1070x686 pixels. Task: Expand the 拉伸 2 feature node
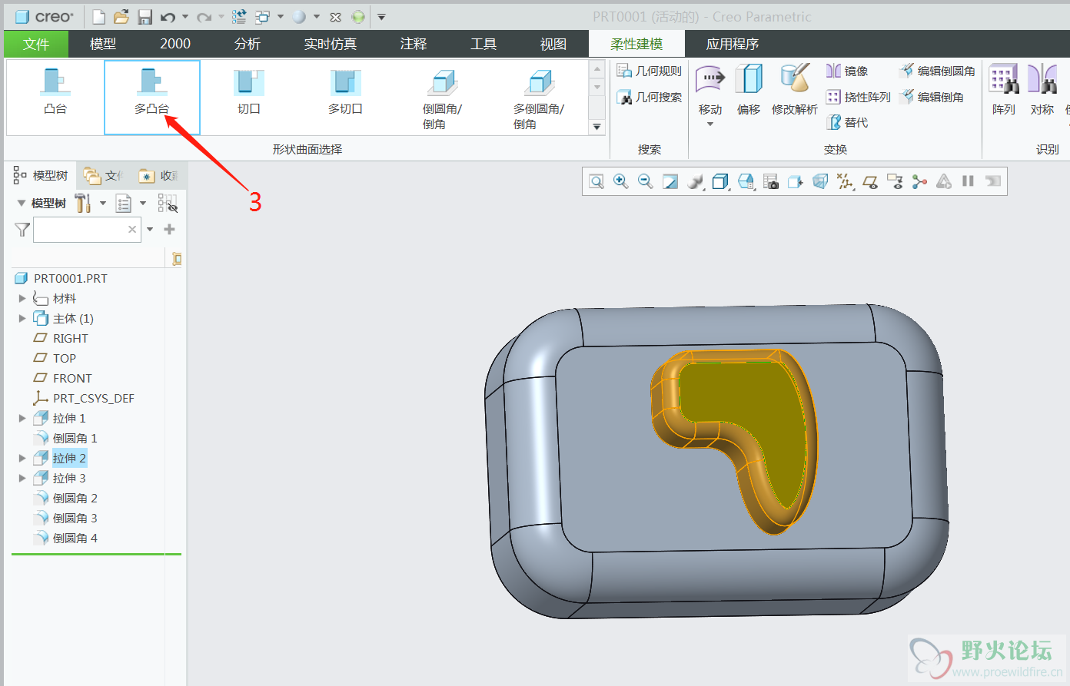pyautogui.click(x=22, y=458)
